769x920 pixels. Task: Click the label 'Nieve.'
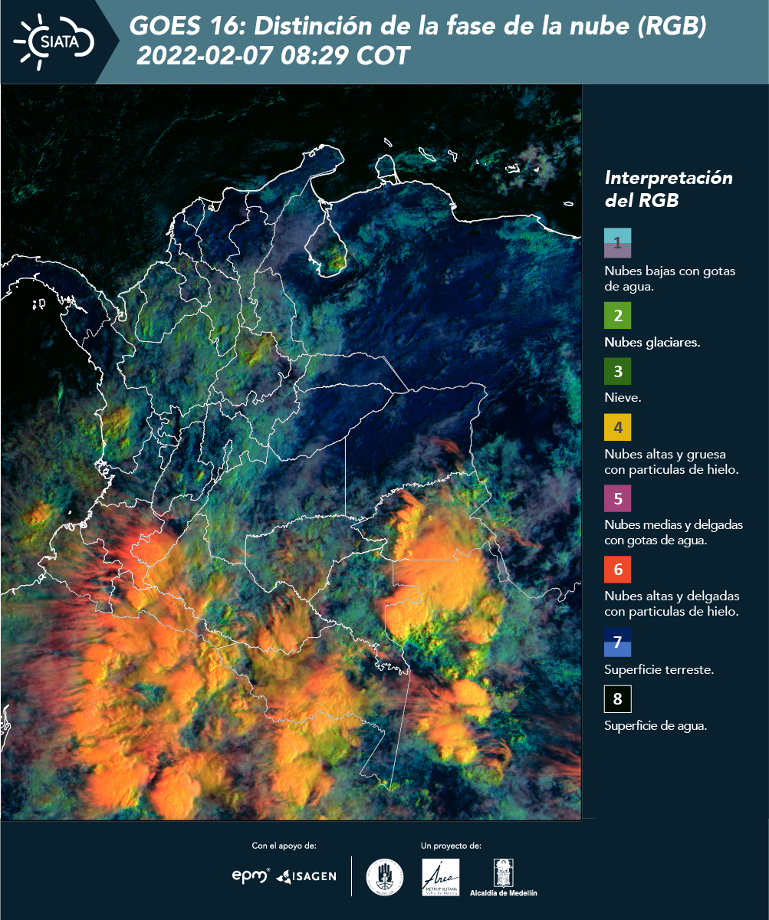(623, 398)
